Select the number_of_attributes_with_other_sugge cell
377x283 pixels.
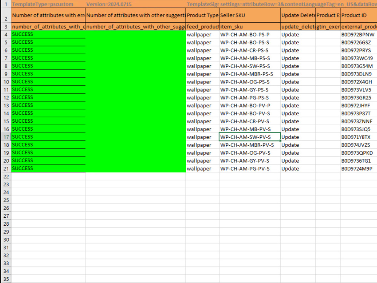pyautogui.click(x=135, y=26)
